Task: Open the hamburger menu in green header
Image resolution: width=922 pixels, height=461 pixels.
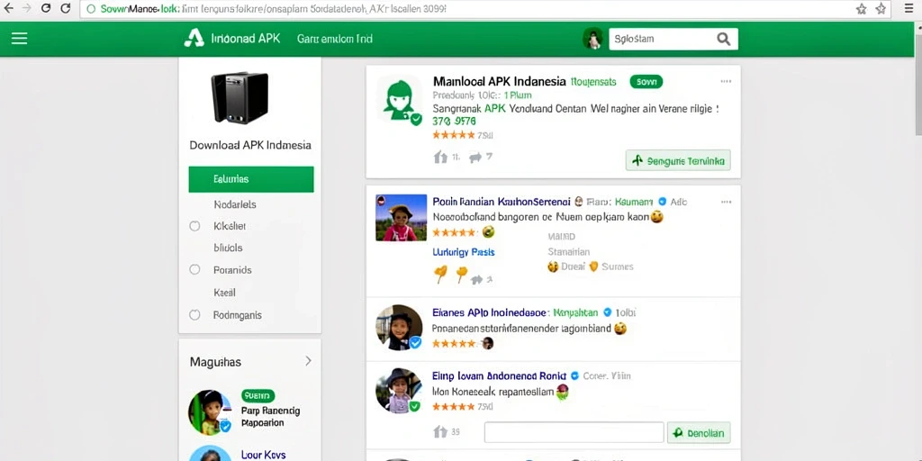Action: point(20,39)
